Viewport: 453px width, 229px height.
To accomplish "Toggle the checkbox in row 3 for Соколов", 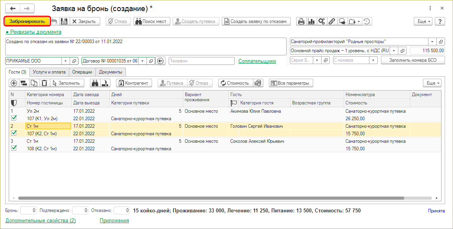I will [x=13, y=148].
